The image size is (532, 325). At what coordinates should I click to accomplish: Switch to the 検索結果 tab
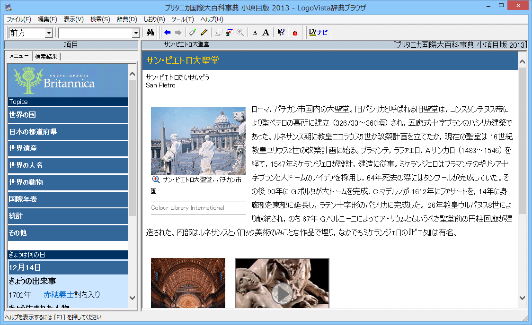click(x=46, y=56)
